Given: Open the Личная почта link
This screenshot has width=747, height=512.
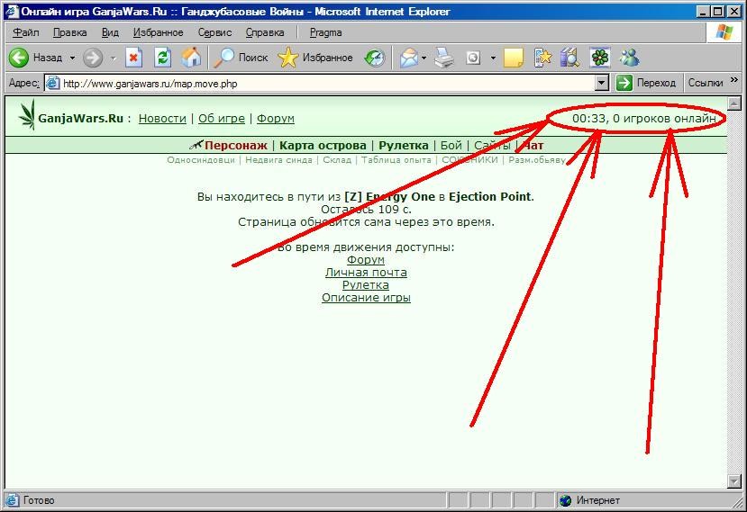Looking at the screenshot, I should 366,273.
